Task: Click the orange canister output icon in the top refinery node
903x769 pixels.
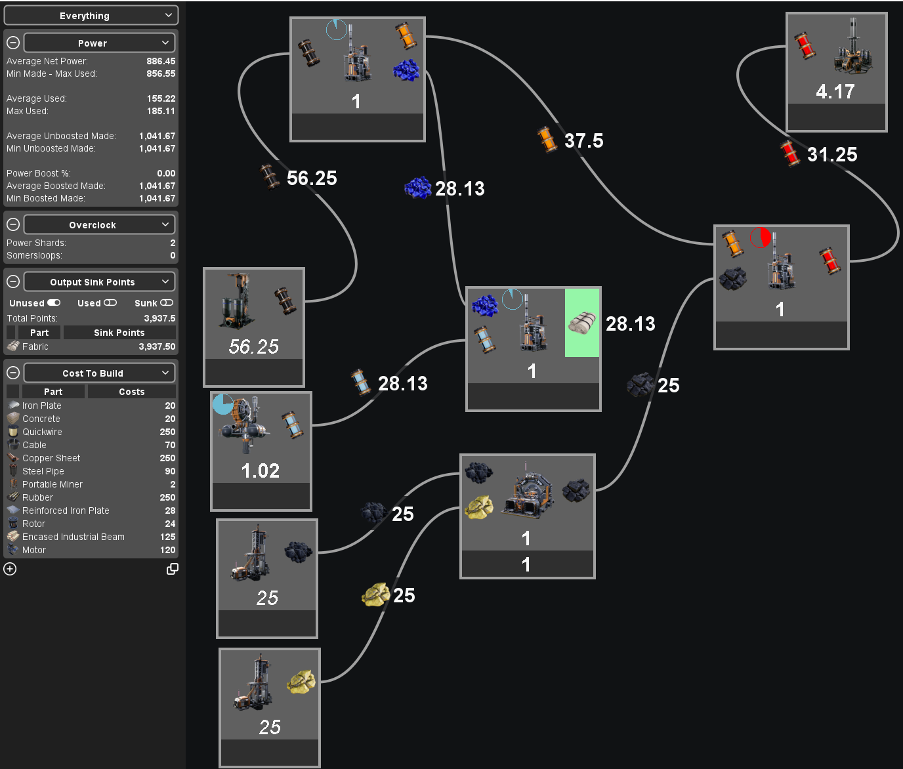Action: [x=406, y=36]
